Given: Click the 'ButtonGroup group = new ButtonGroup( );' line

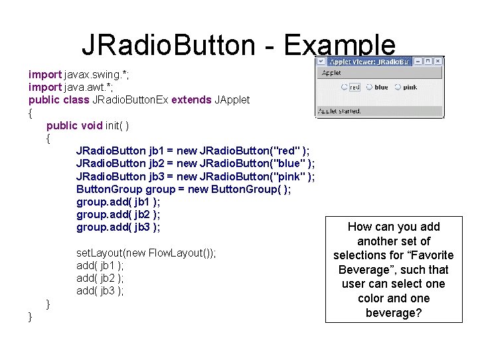Looking at the screenshot, I should (183, 190).
